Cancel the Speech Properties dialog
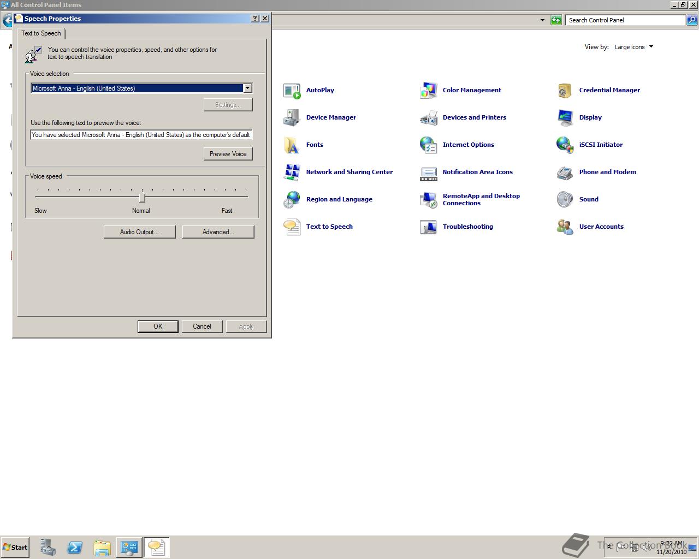The height and width of the screenshot is (559, 699). coord(202,326)
